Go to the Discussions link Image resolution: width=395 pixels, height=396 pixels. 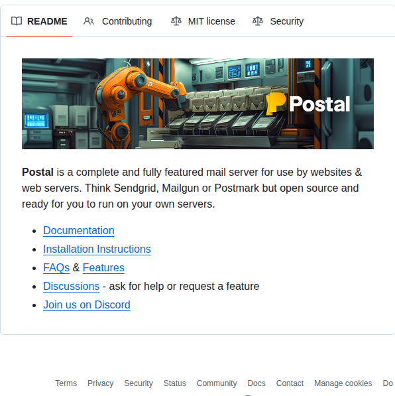click(x=72, y=287)
